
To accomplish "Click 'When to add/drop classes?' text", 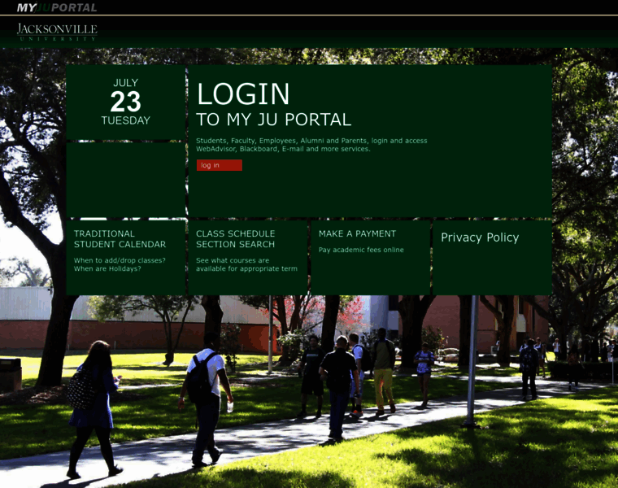I will [120, 260].
